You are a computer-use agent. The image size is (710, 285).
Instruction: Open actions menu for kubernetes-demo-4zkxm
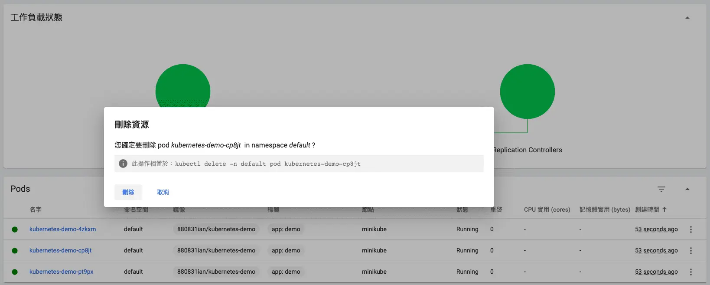click(690, 229)
